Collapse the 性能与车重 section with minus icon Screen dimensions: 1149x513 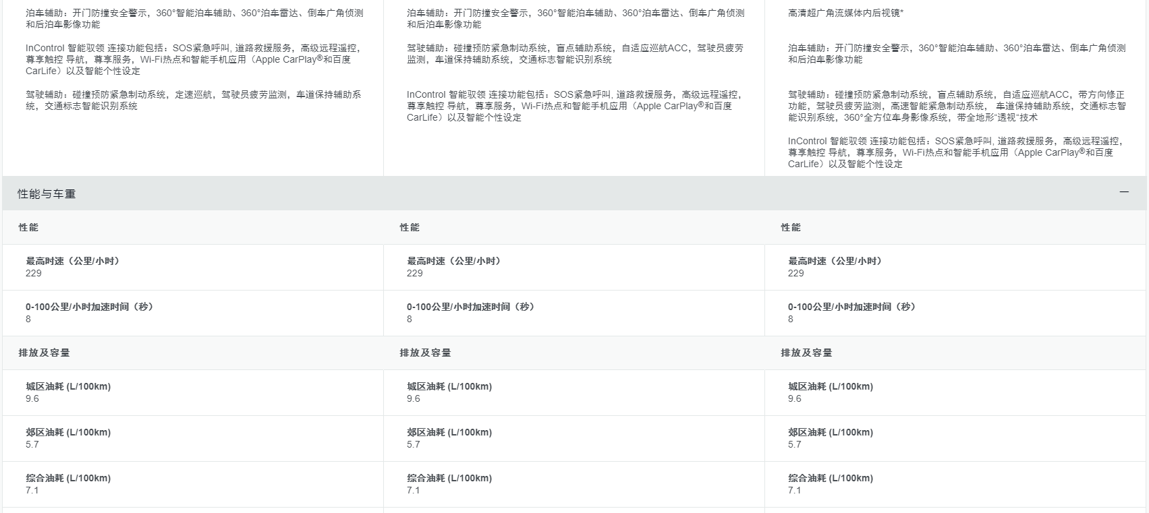click(1124, 192)
